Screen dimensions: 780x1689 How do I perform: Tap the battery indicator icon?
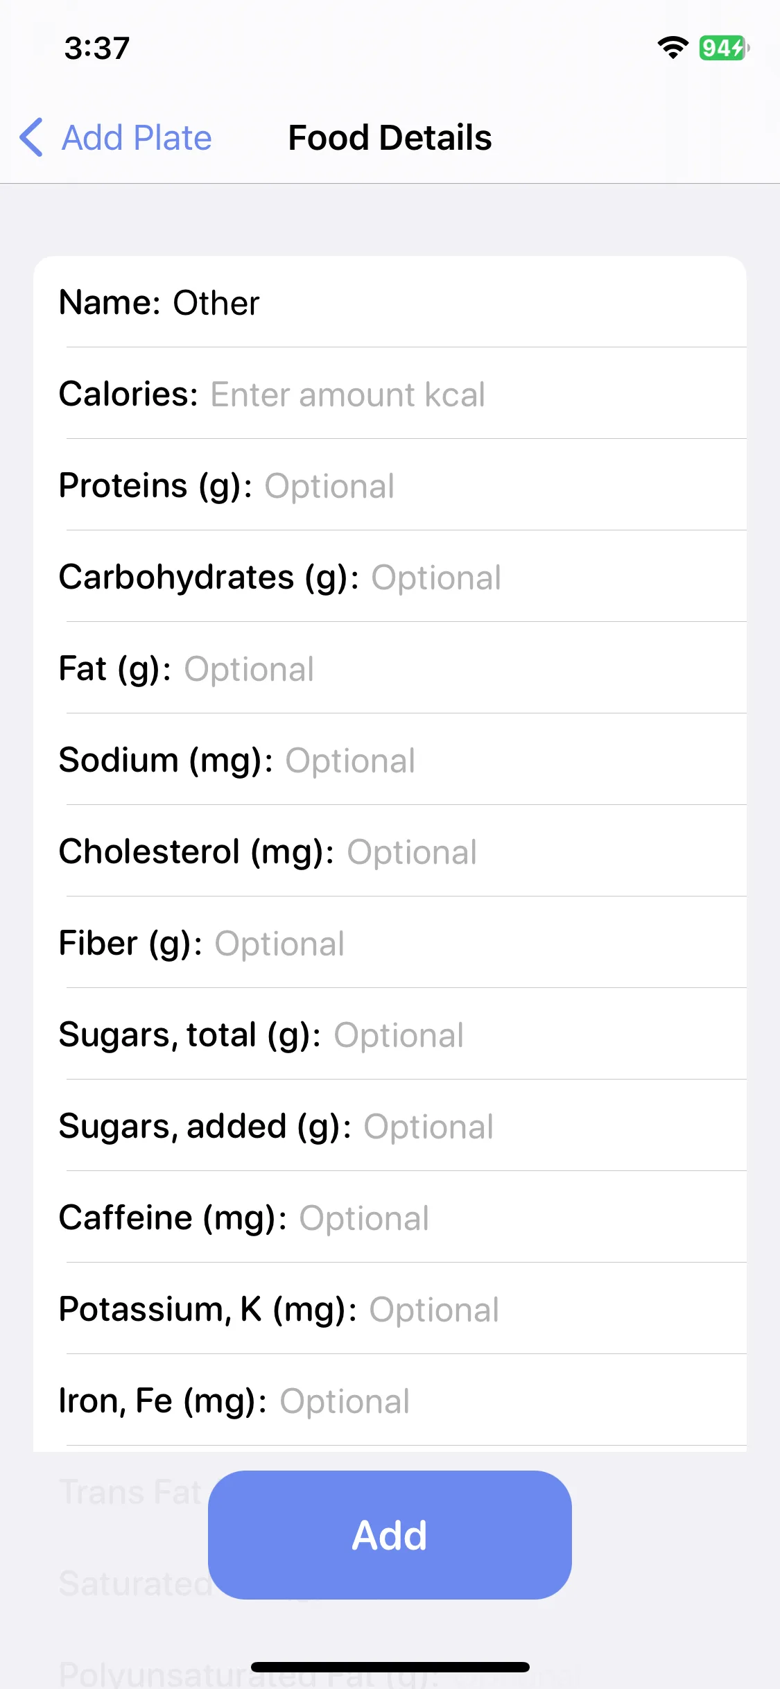click(x=724, y=48)
